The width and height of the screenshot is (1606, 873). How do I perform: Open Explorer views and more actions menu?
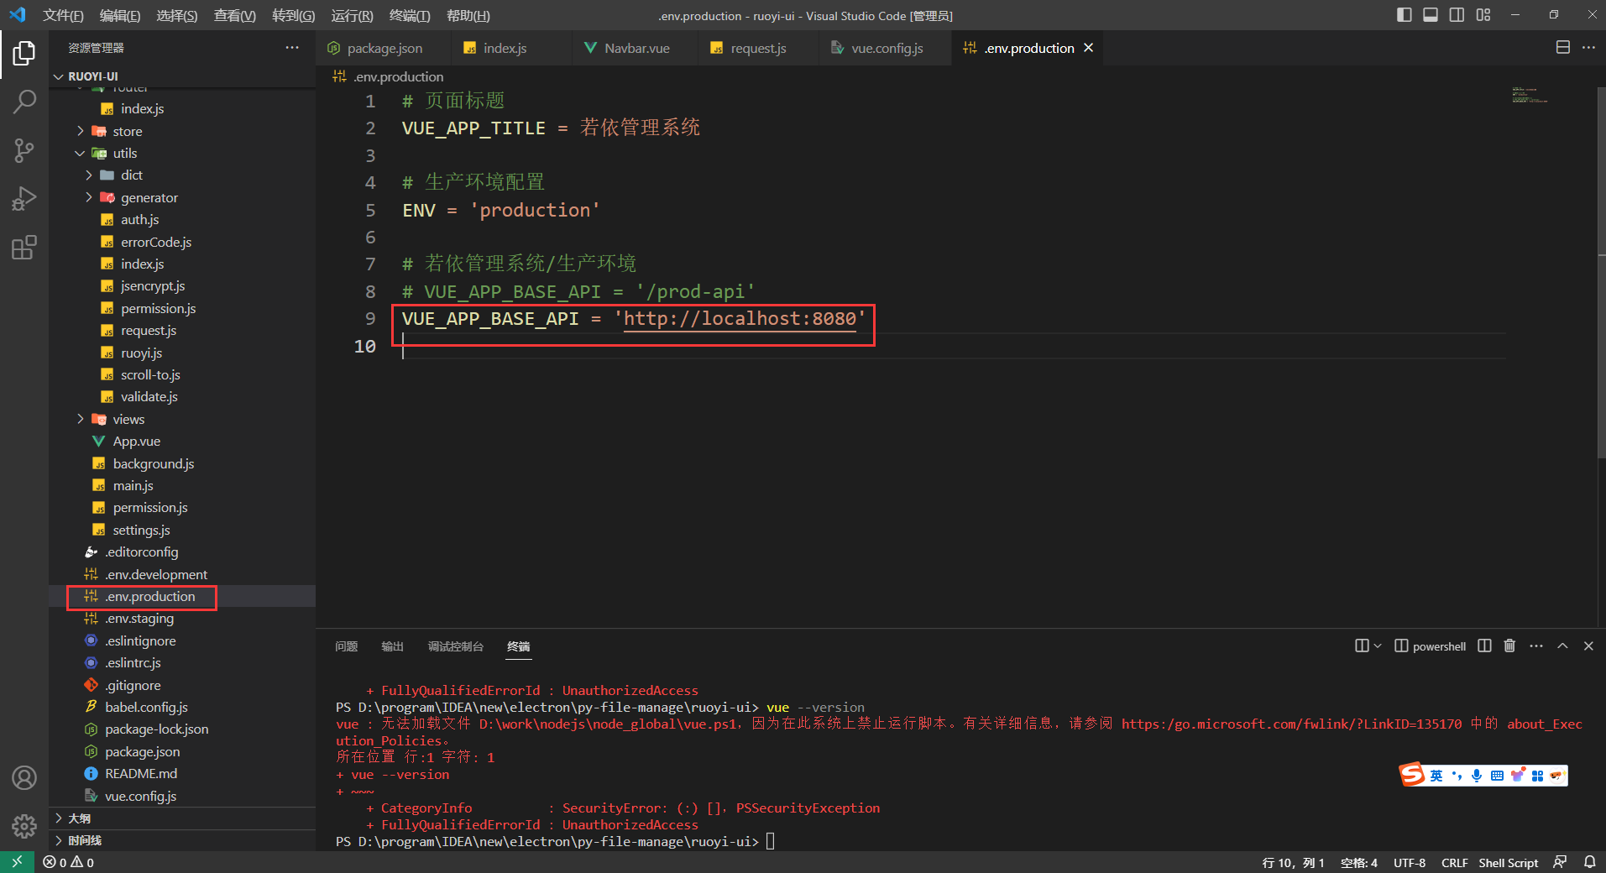coord(292,48)
